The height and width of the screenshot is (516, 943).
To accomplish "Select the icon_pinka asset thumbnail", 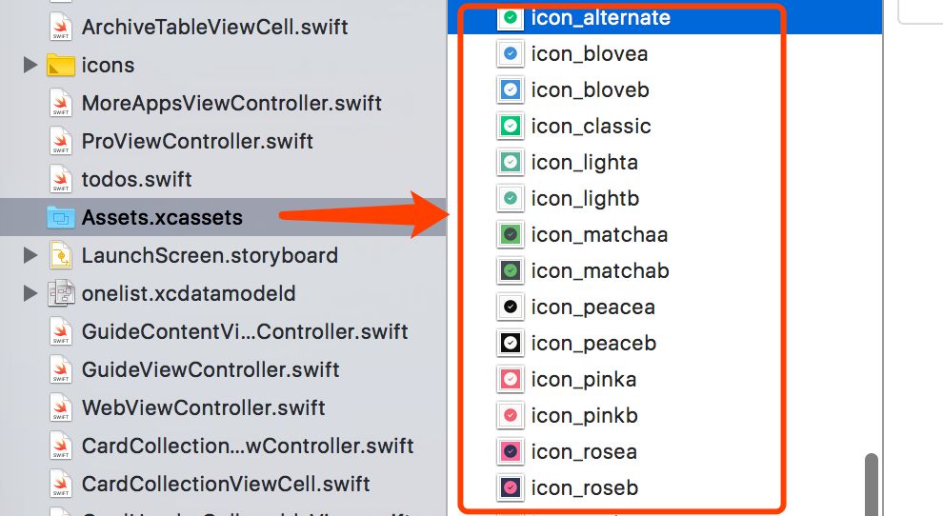I will tap(511, 380).
